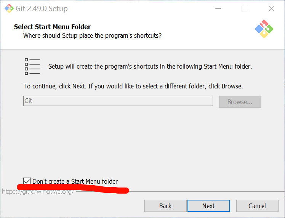Viewport: 285px width, 218px height.
Task: Click the Select Start Menu Folder heading
Action: point(52,27)
